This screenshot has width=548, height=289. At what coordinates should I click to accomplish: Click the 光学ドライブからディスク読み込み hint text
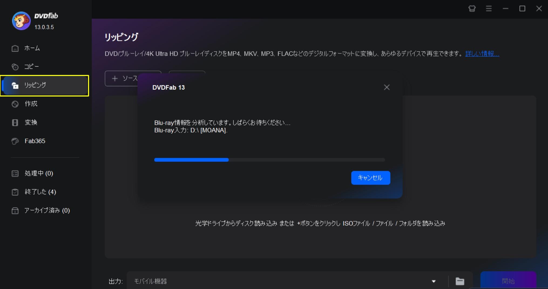[x=320, y=223]
